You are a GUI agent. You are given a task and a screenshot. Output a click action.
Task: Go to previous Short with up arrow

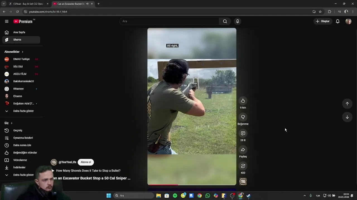[x=347, y=104]
